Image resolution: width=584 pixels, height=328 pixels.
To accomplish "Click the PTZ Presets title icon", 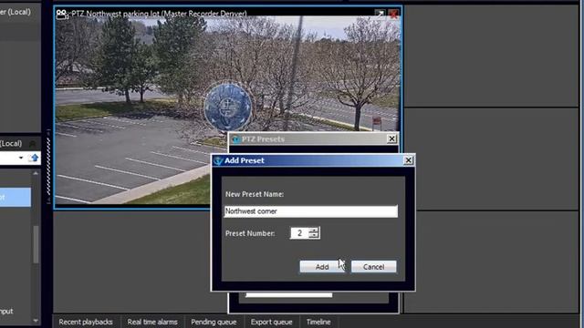I will click(x=235, y=139).
